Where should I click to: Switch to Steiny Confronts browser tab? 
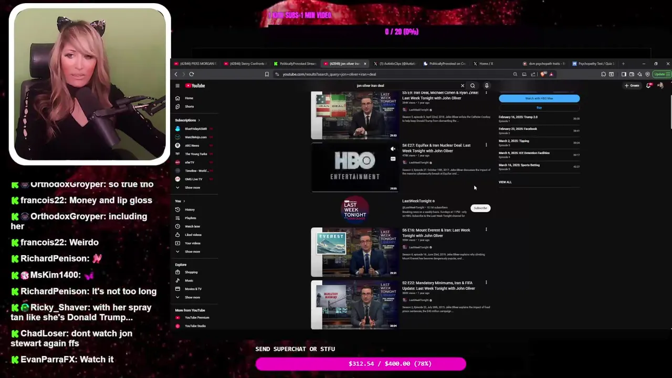[245, 64]
